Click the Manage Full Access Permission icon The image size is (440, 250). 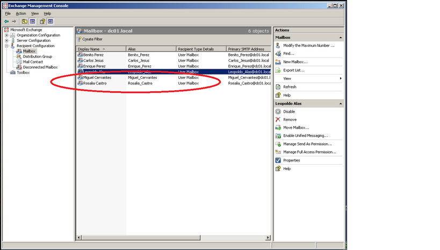pyautogui.click(x=278, y=152)
